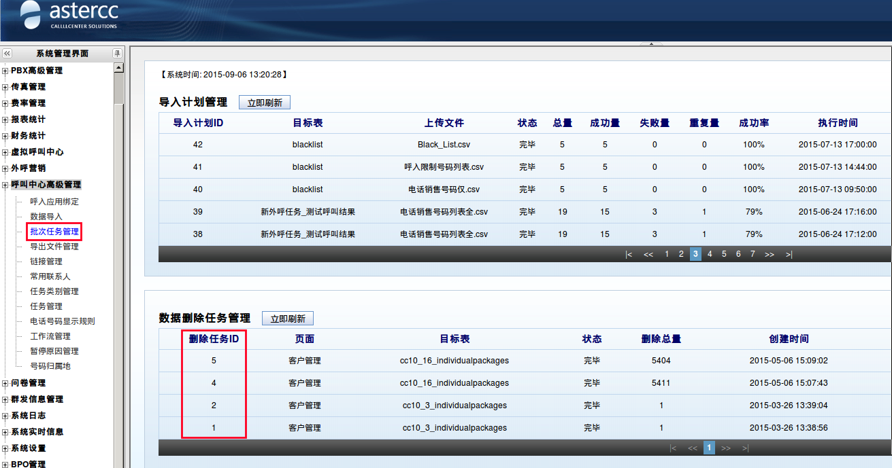Image resolution: width=892 pixels, height=468 pixels.
Task: Open page 7 of import plans
Action: coord(753,254)
